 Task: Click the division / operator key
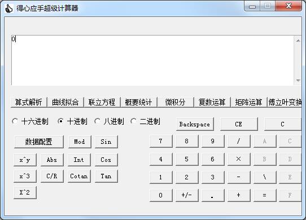pos(239,141)
